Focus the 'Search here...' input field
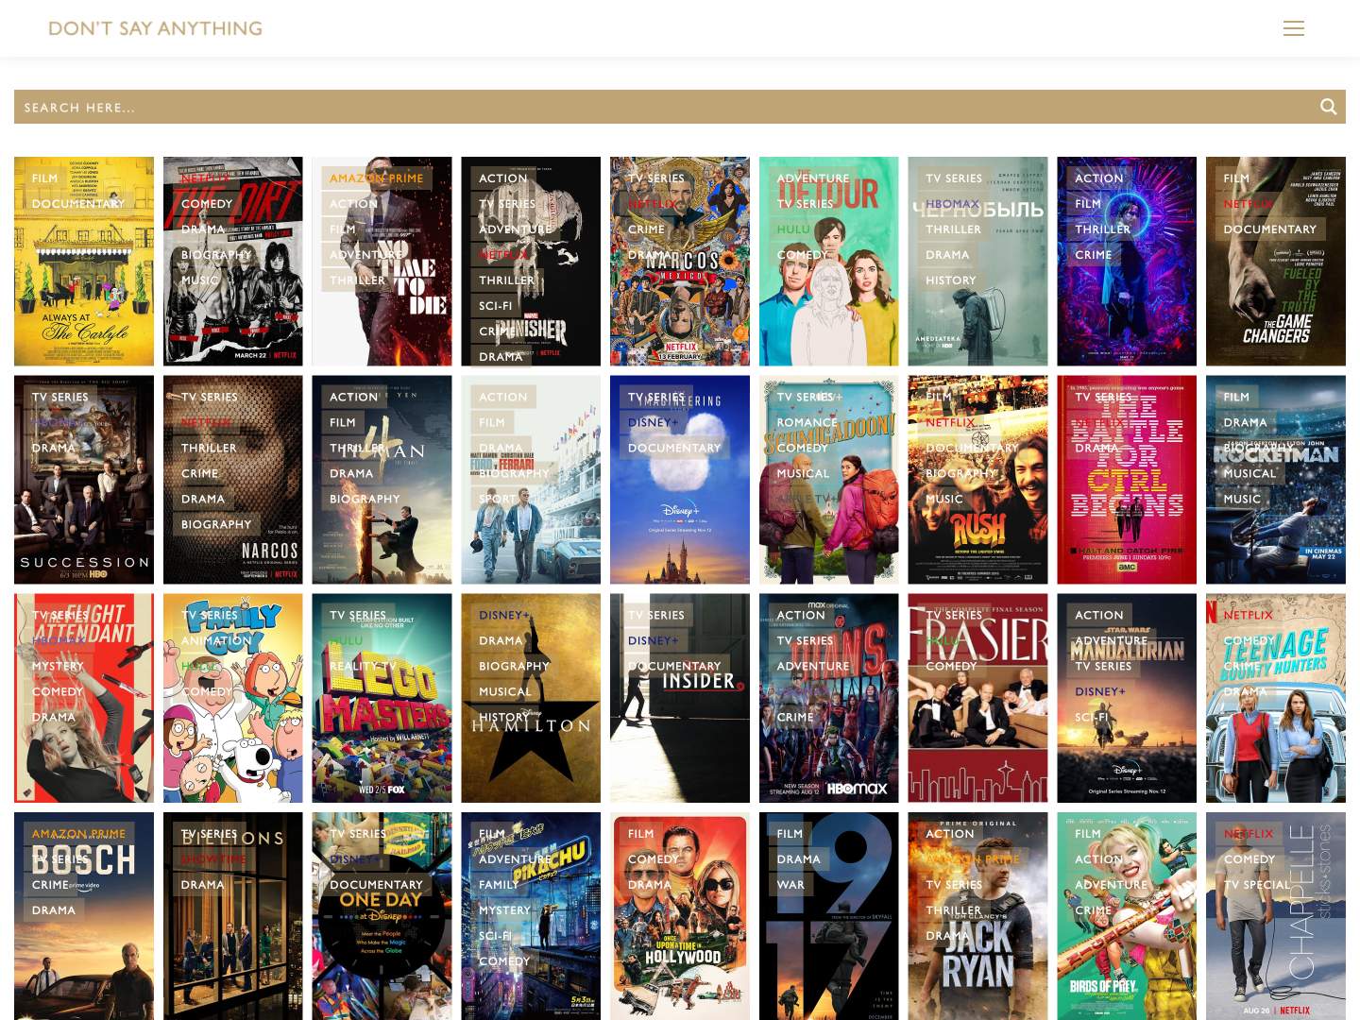Viewport: 1360px width, 1020px height. [x=661, y=107]
